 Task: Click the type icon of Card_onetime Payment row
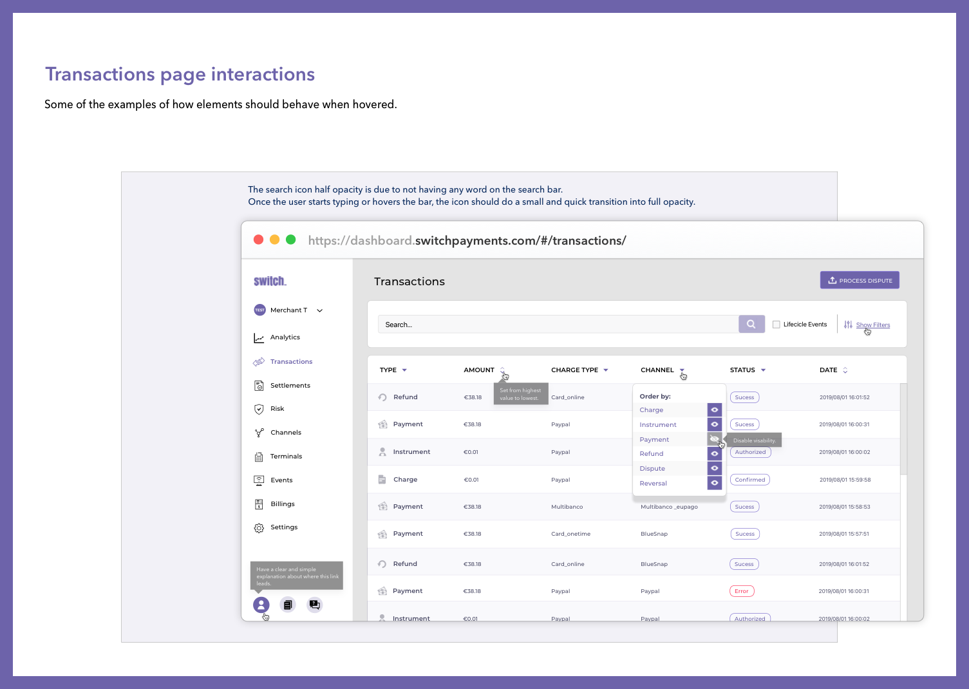click(382, 534)
